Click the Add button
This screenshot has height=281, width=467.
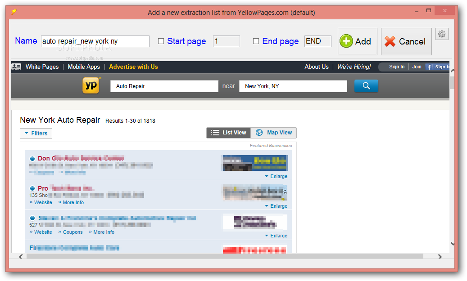[358, 42]
